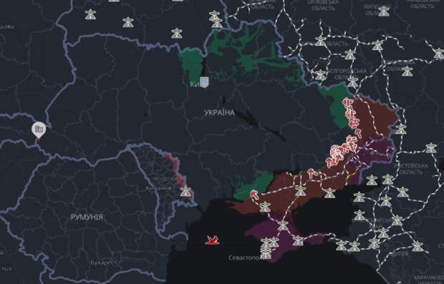Select the airfield icon in Lipetsk oblast
Viewport: 444px width, 284px height.
[x=384, y=11]
